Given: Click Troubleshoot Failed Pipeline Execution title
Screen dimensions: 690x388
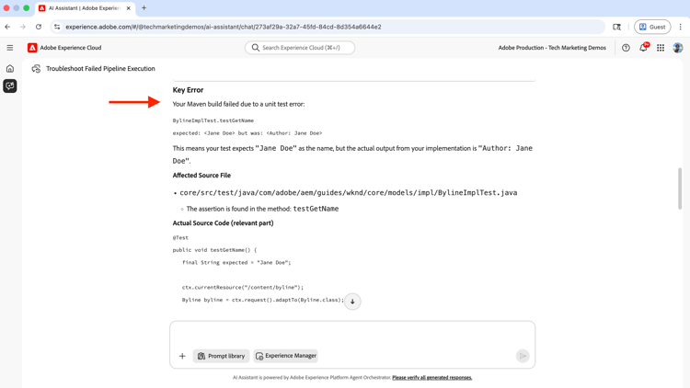Looking at the screenshot, I should (100, 69).
